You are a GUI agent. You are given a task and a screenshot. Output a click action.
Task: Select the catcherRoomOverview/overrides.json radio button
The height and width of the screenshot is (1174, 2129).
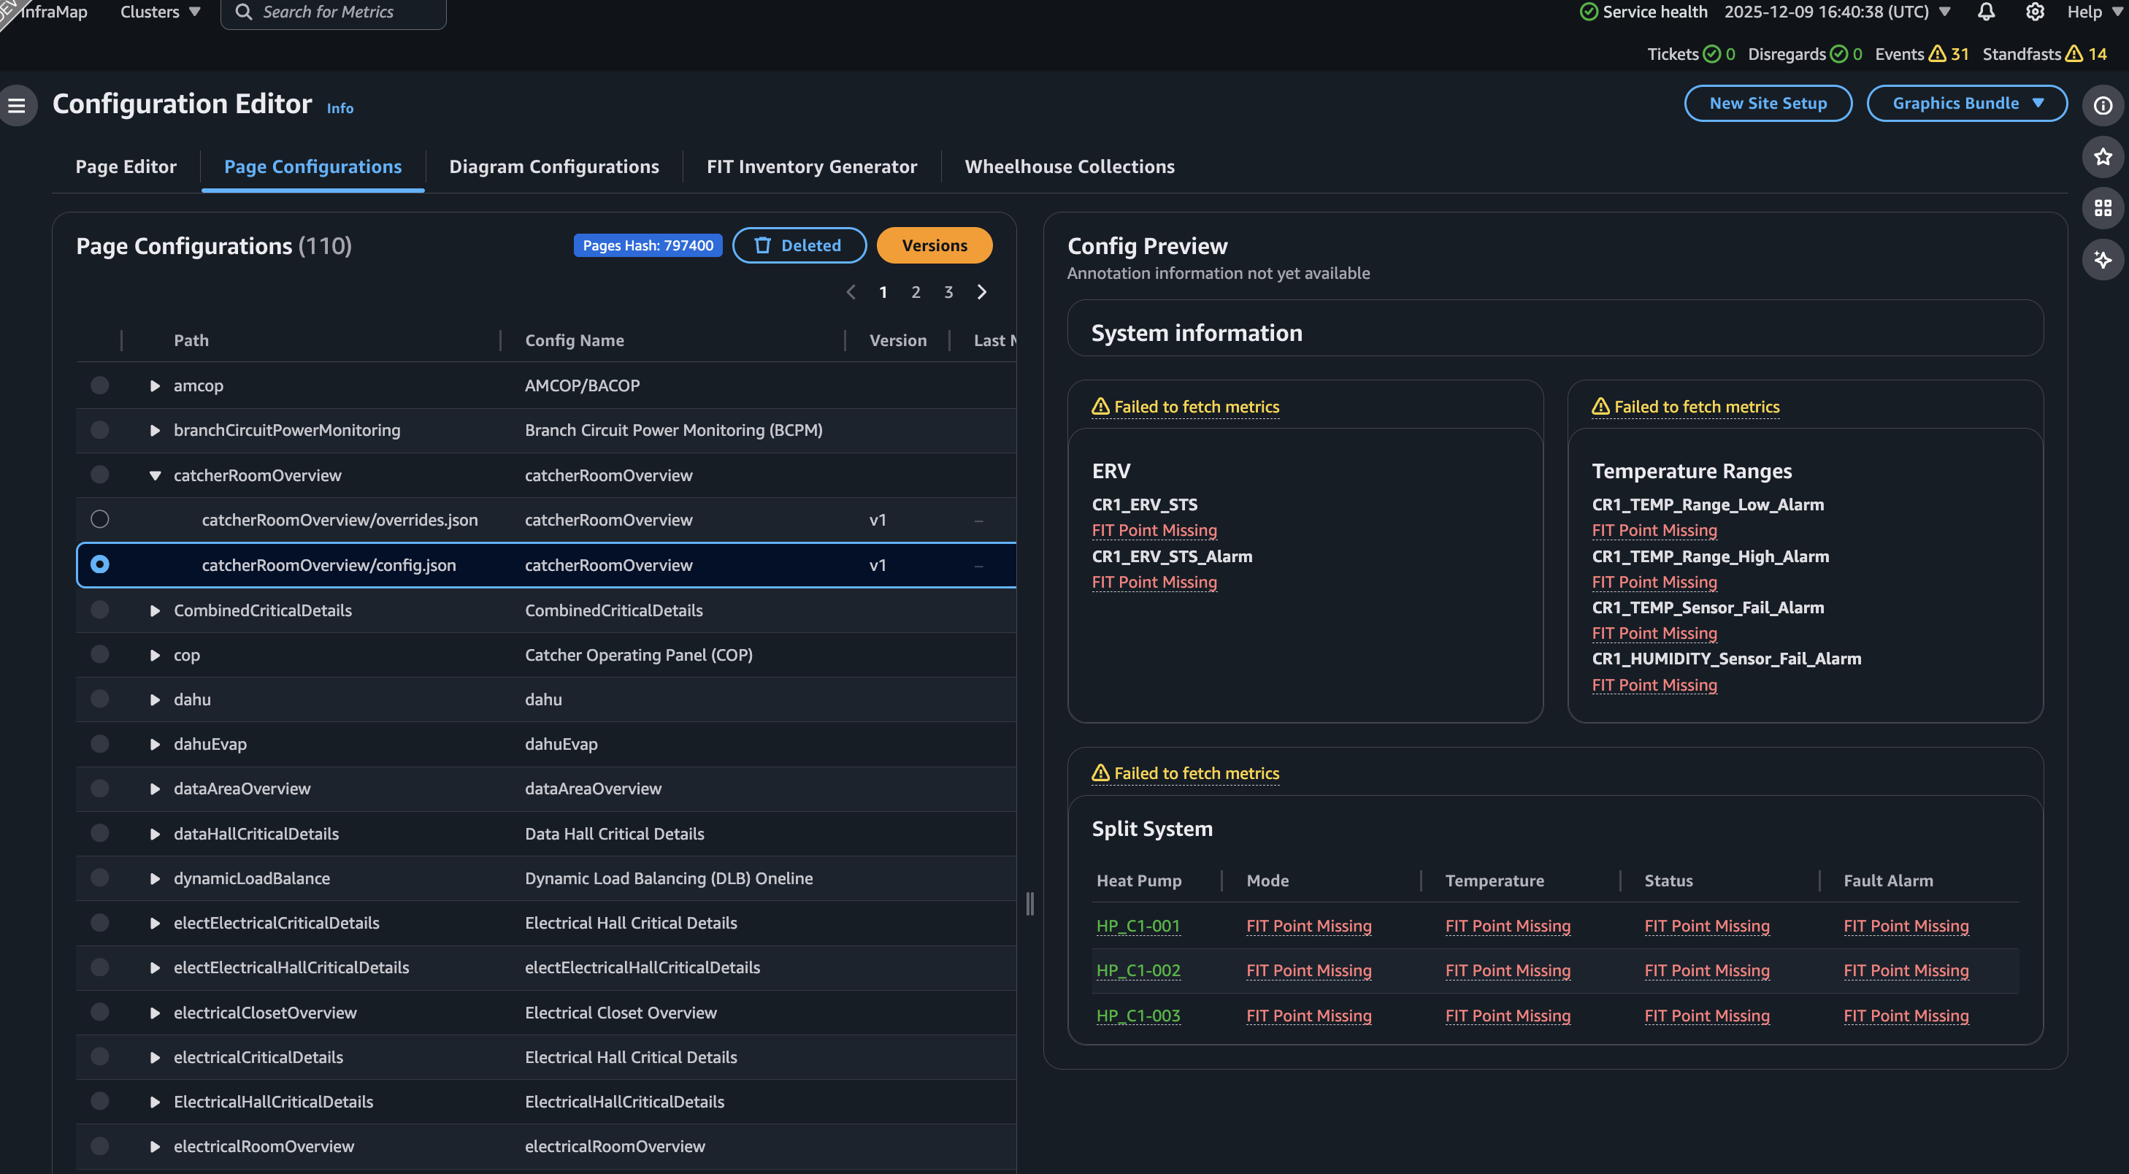pyautogui.click(x=99, y=519)
